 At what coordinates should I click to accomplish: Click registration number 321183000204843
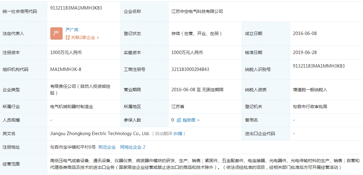(190, 69)
